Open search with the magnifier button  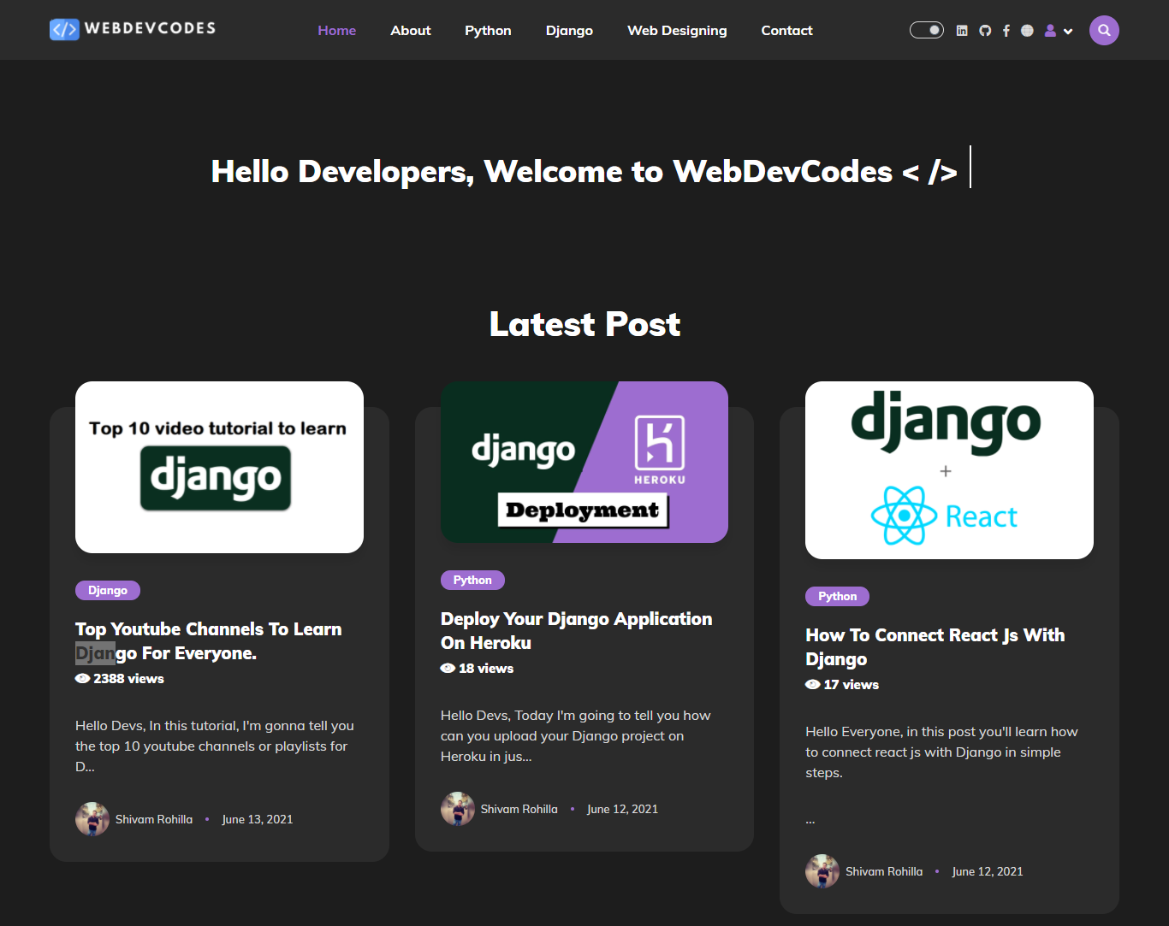pyautogui.click(x=1104, y=30)
